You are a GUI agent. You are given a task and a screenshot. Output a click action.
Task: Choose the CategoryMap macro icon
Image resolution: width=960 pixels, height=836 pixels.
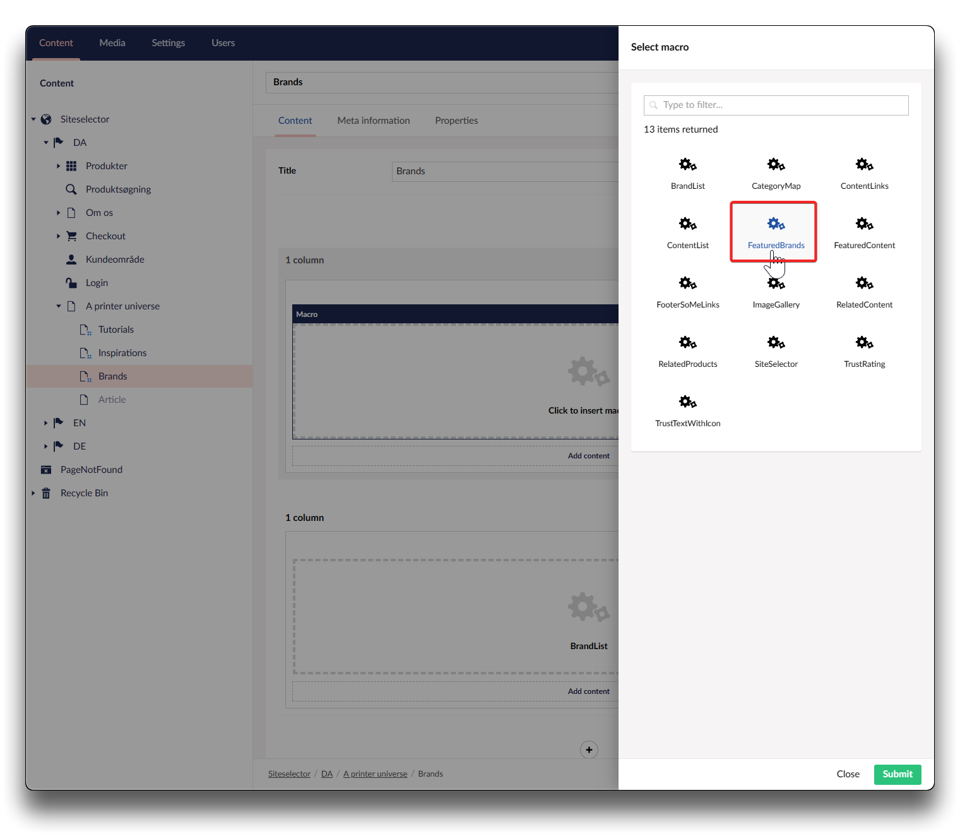[776, 165]
